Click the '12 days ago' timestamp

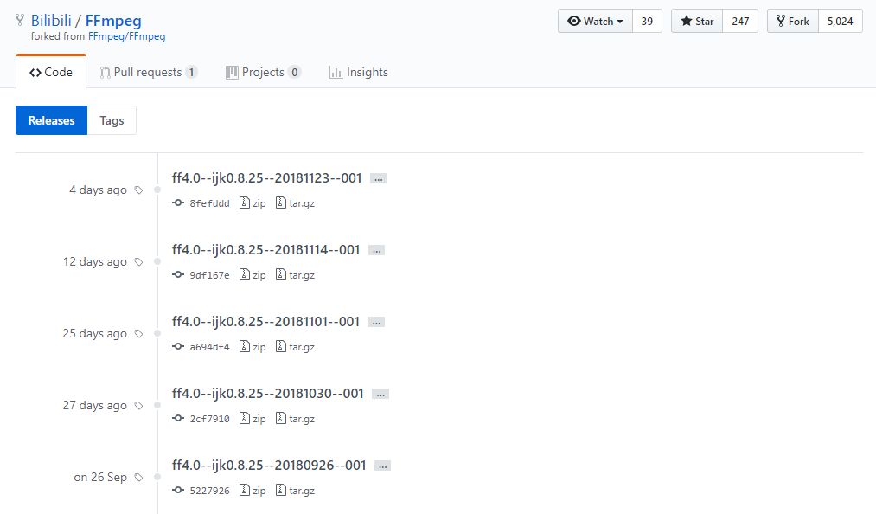pos(95,261)
